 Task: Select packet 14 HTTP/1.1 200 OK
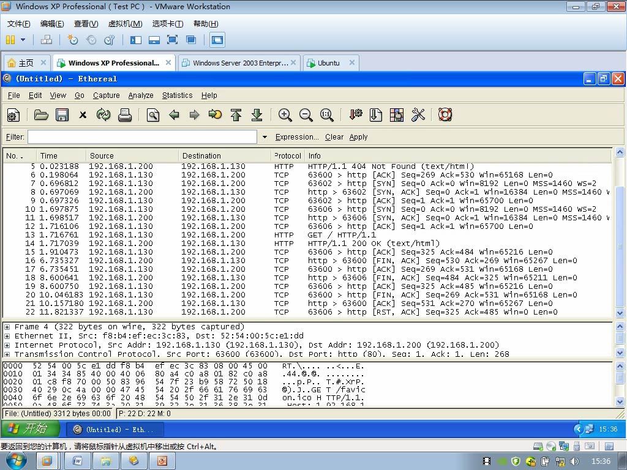coord(307,244)
